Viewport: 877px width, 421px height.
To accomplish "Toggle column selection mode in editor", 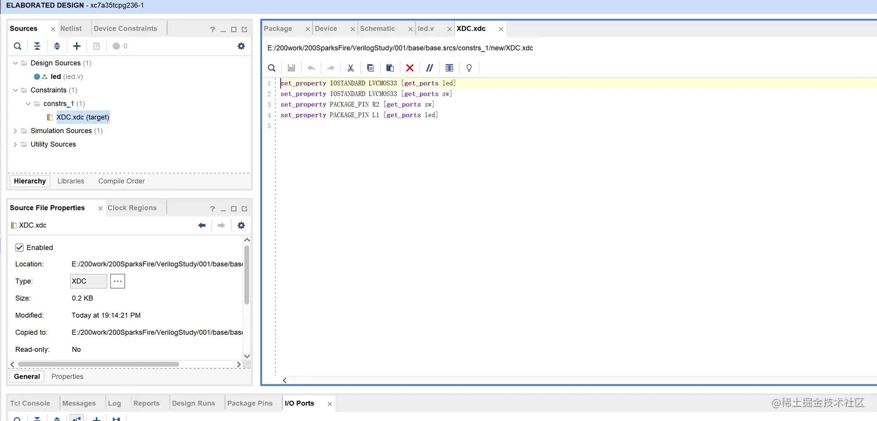I will coord(449,68).
